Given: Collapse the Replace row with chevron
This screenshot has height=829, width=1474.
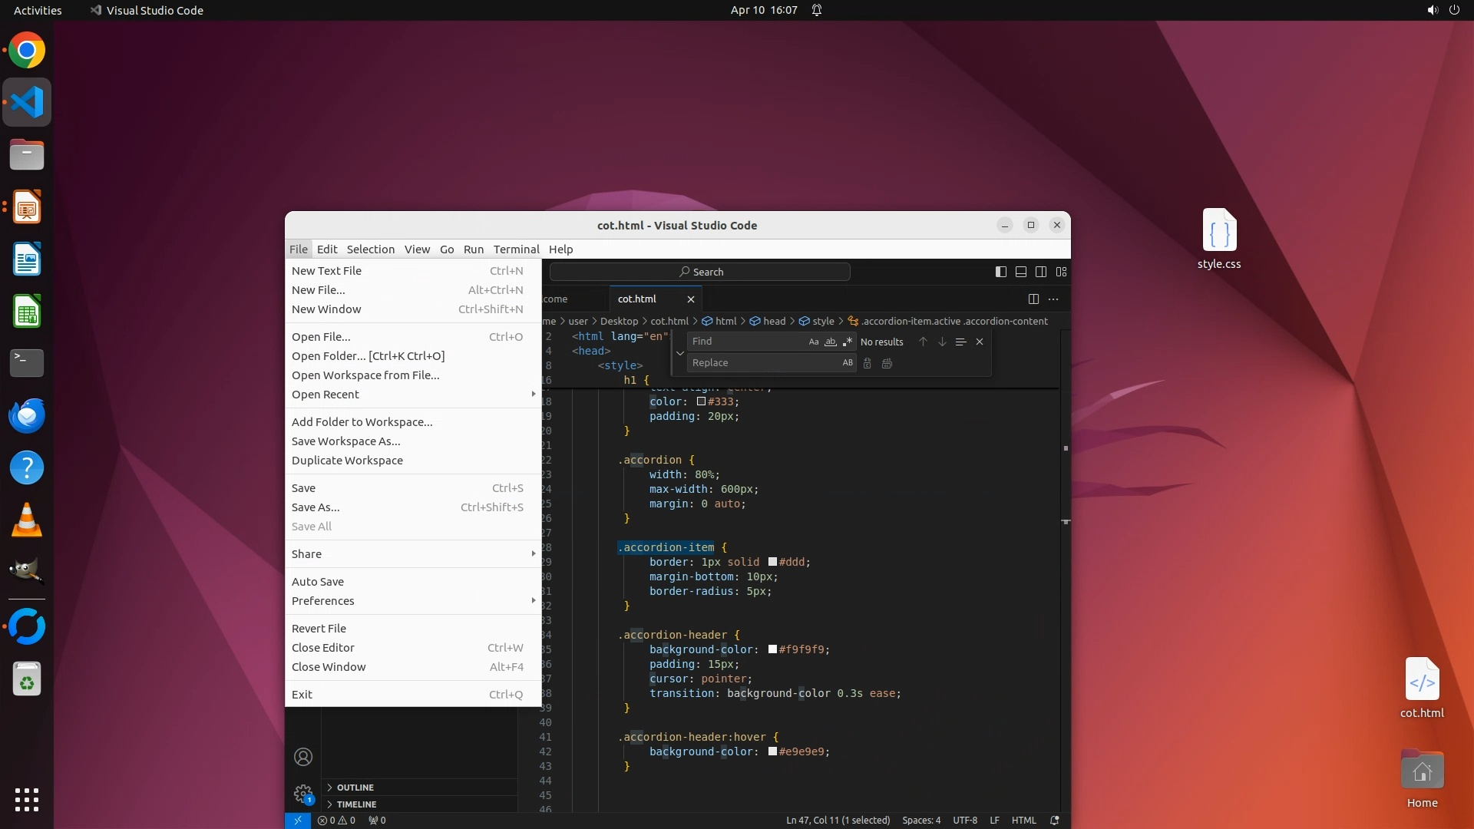Looking at the screenshot, I should pos(679,353).
